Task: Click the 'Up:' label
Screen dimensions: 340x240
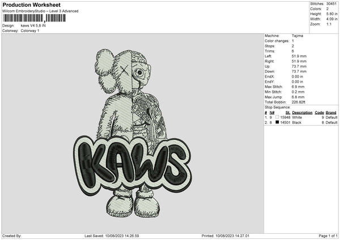Action: click(x=267, y=66)
